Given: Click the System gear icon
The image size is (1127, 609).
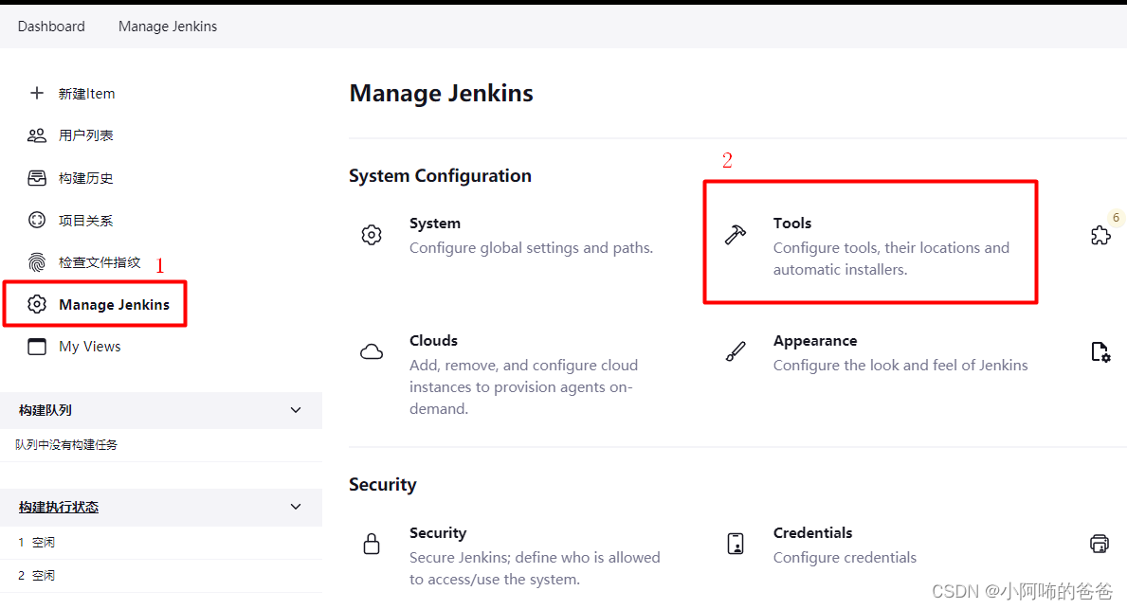Looking at the screenshot, I should pyautogui.click(x=372, y=234).
